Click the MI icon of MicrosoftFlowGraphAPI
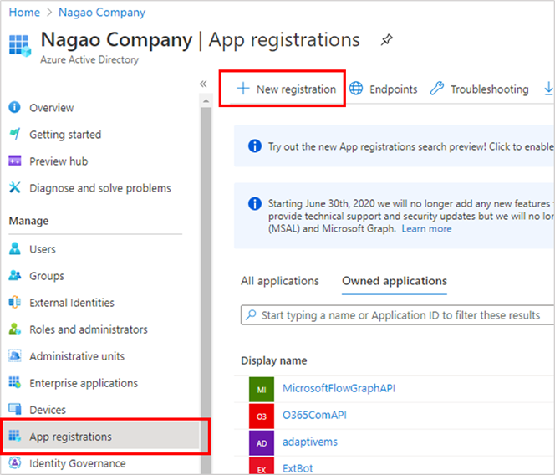 262,389
